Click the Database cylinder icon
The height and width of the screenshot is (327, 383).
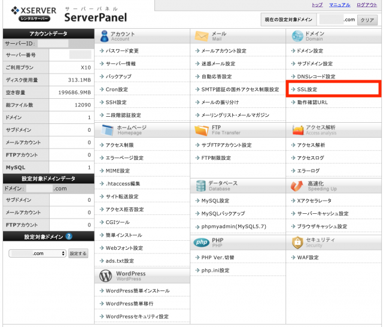pos(200,186)
